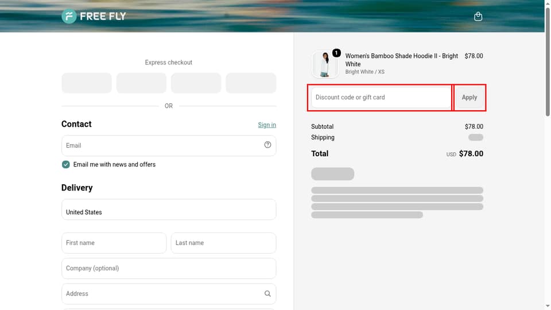551x310 pixels.
Task: Click the Address field
Action: 169,293
